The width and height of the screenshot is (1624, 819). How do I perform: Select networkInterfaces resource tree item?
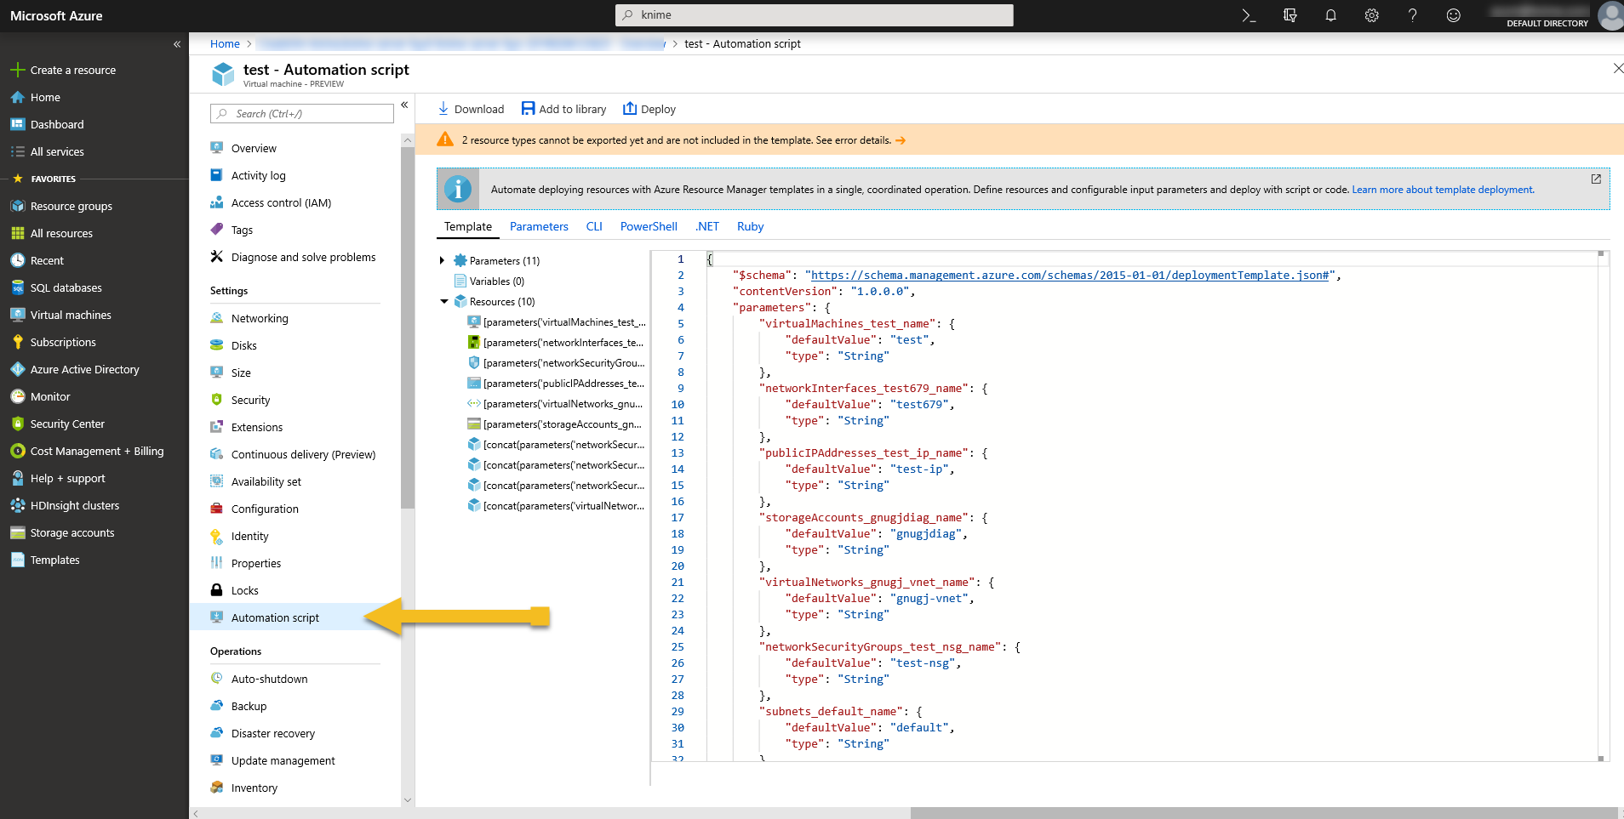tap(558, 343)
